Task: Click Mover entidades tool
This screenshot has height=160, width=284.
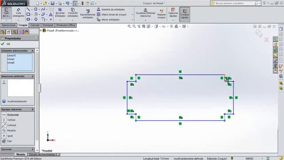Action: 108,20
